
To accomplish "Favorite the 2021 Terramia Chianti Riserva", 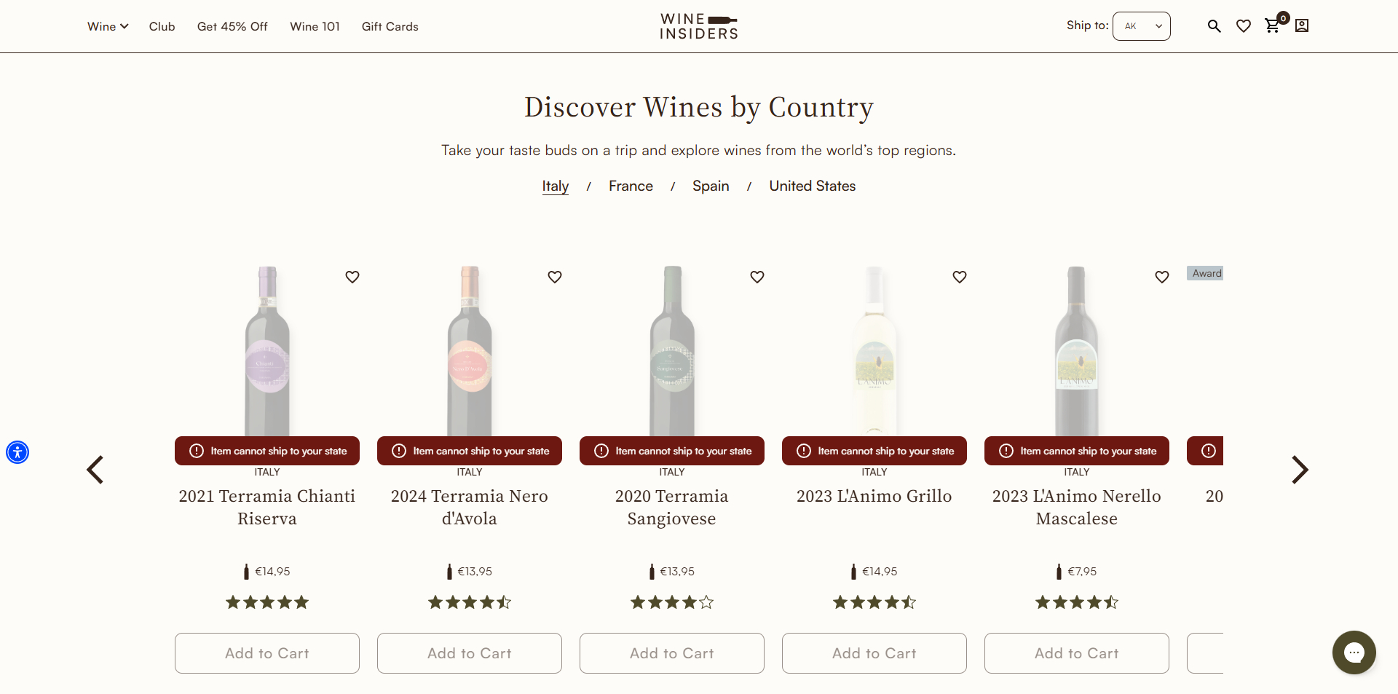I will (x=352, y=277).
